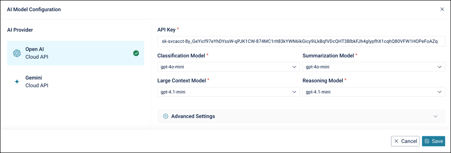Click the Advanced Settings gear icon
Image resolution: width=451 pixels, height=153 pixels.
[165, 116]
